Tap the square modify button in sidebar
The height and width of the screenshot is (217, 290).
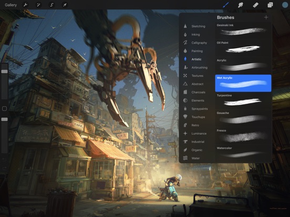[x=4, y=108]
